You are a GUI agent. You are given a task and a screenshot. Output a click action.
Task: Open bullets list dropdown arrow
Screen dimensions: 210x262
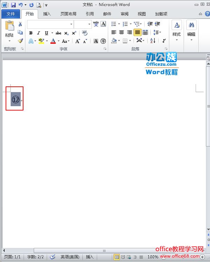pyautogui.click(x=119, y=24)
